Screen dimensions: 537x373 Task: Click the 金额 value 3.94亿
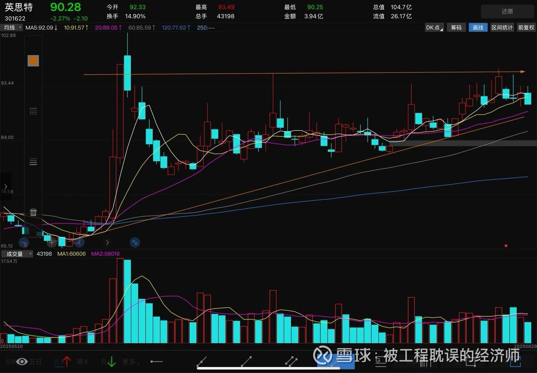tap(314, 16)
